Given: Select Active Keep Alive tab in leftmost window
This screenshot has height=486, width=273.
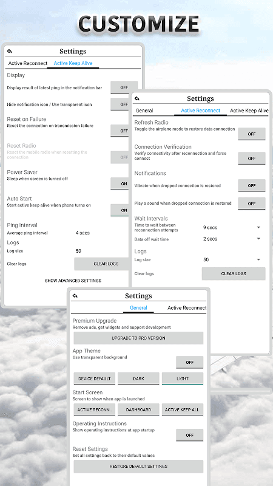Looking at the screenshot, I should pyautogui.click(x=73, y=63).
